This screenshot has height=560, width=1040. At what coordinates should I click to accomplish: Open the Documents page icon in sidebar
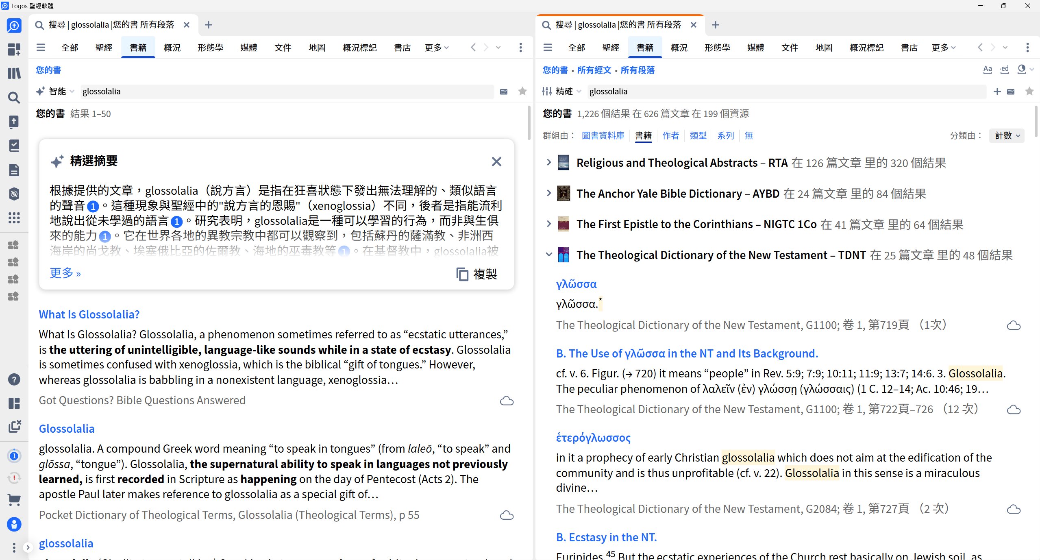(x=14, y=170)
